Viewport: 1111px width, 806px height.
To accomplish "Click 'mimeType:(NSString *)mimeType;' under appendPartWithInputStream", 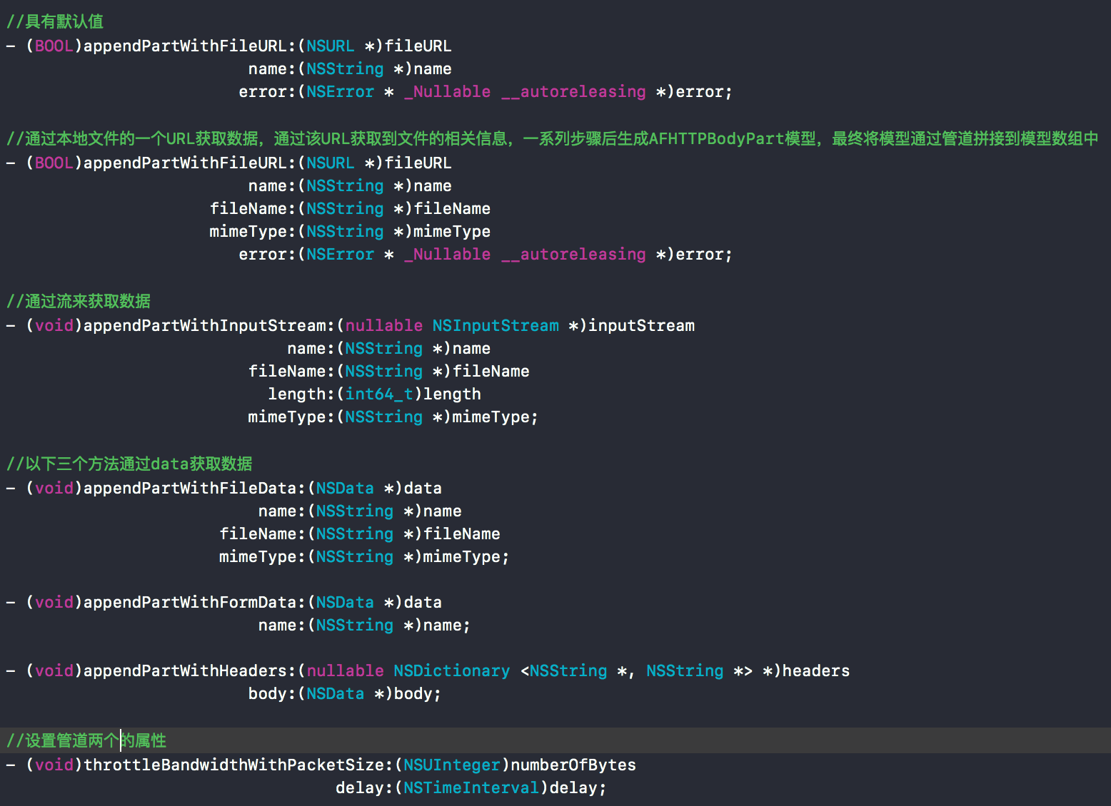I will click(393, 417).
